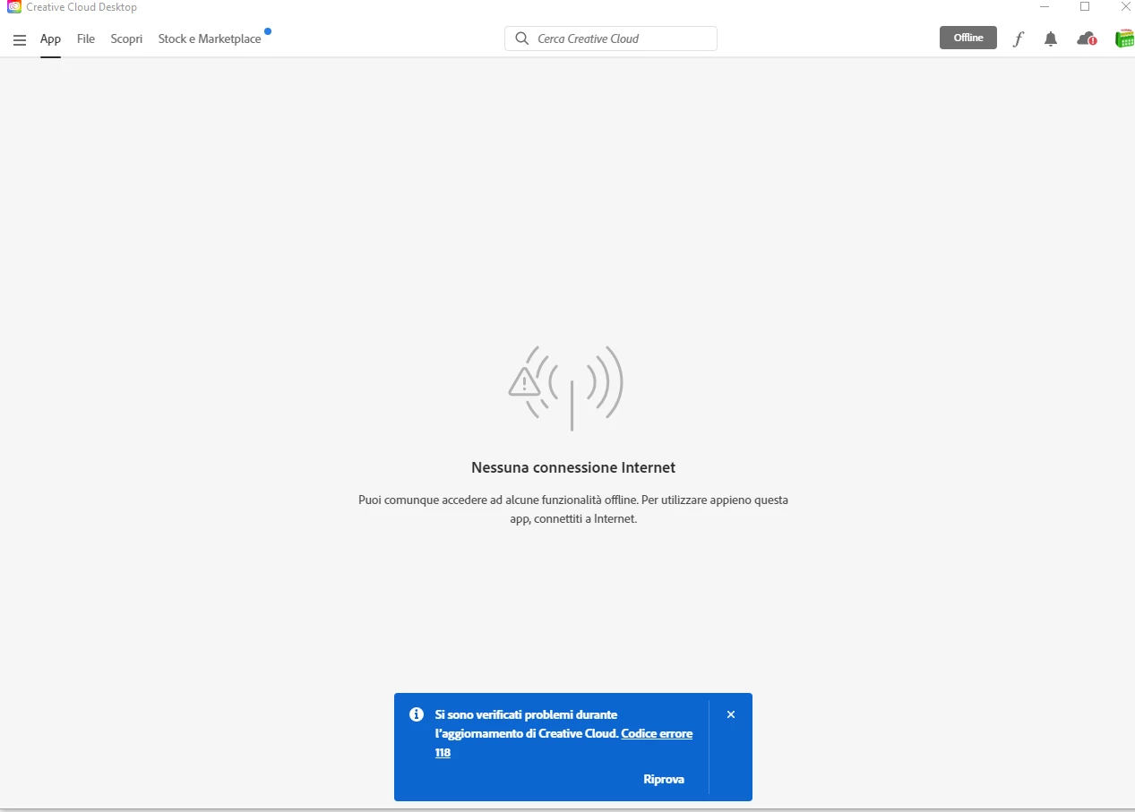
Task: Dismiss the update error notification
Action: pyautogui.click(x=731, y=714)
